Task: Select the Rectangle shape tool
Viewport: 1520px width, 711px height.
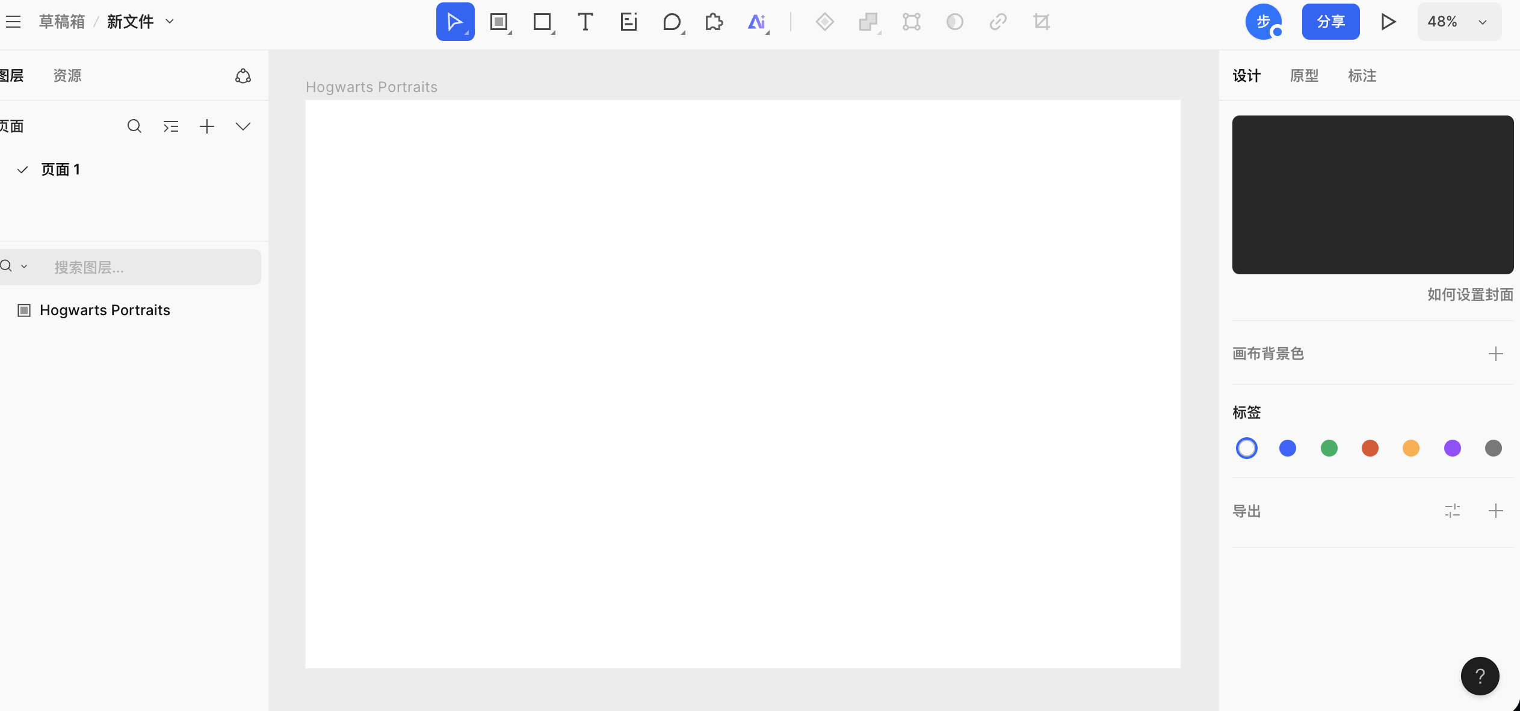Action: 542,22
